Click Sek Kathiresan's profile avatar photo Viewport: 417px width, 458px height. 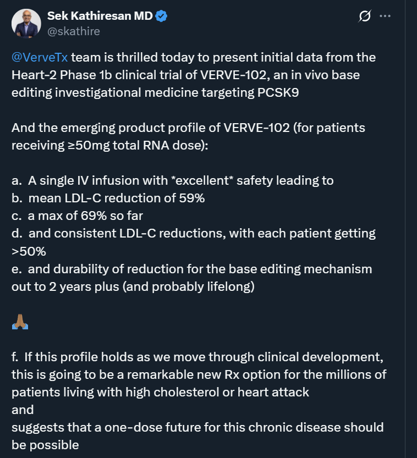coord(26,24)
